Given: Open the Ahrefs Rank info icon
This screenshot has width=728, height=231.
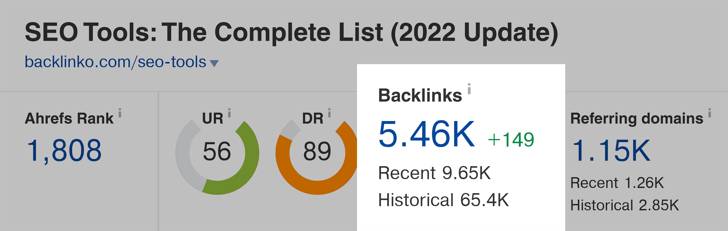Looking at the screenshot, I should click(120, 113).
